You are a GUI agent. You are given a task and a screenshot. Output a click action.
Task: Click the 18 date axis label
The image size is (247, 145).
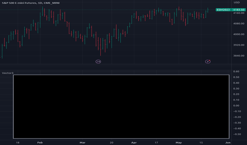coord(18,142)
